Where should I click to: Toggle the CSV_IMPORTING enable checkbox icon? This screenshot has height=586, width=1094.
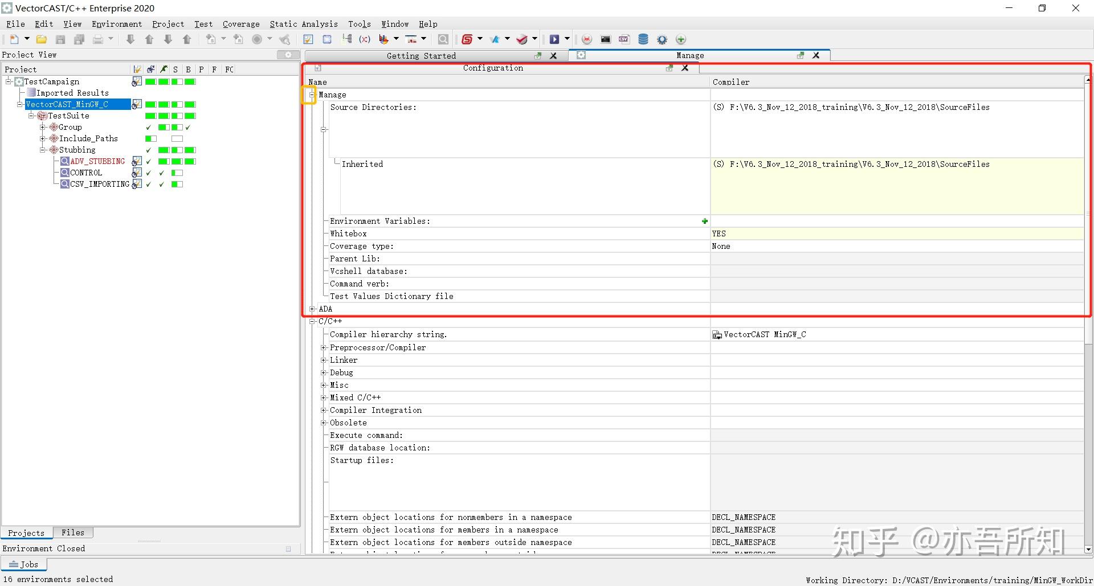tap(137, 184)
